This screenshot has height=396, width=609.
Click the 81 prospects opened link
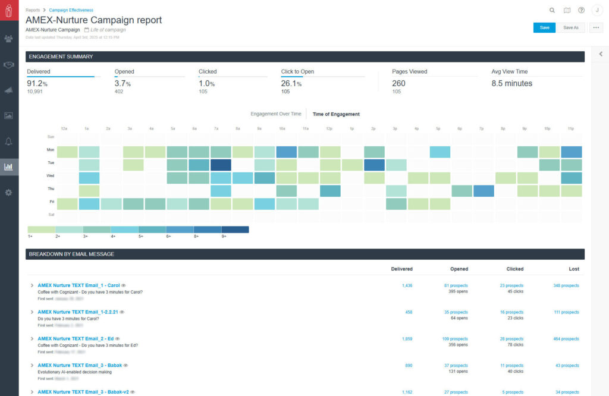point(456,286)
